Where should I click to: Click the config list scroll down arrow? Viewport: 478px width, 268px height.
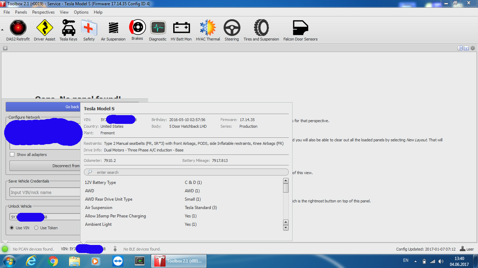pyautogui.click(x=286, y=228)
